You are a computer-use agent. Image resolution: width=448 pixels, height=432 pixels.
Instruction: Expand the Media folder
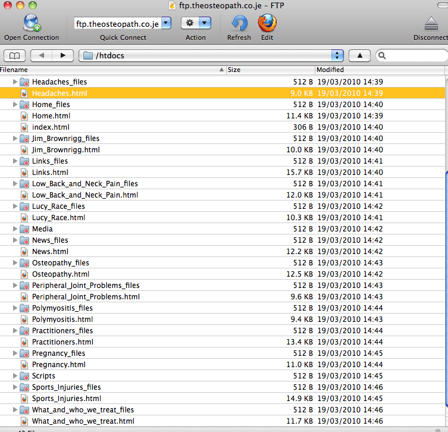click(x=15, y=228)
